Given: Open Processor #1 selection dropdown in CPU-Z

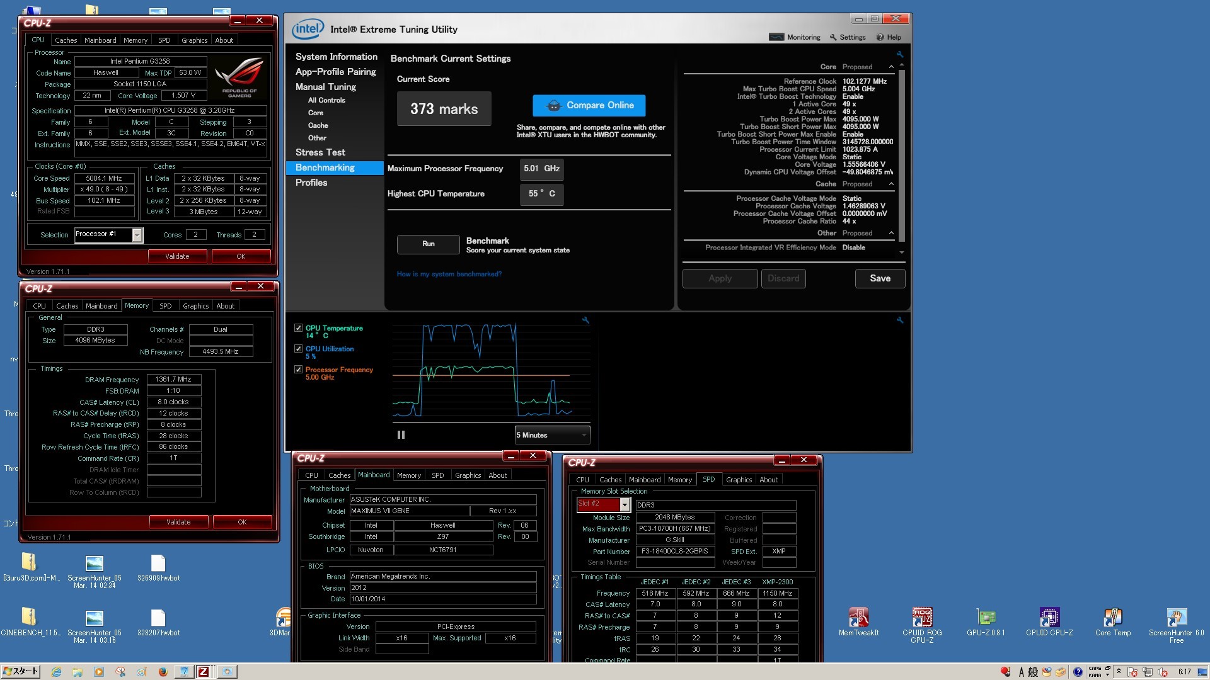Looking at the screenshot, I should click(x=137, y=235).
